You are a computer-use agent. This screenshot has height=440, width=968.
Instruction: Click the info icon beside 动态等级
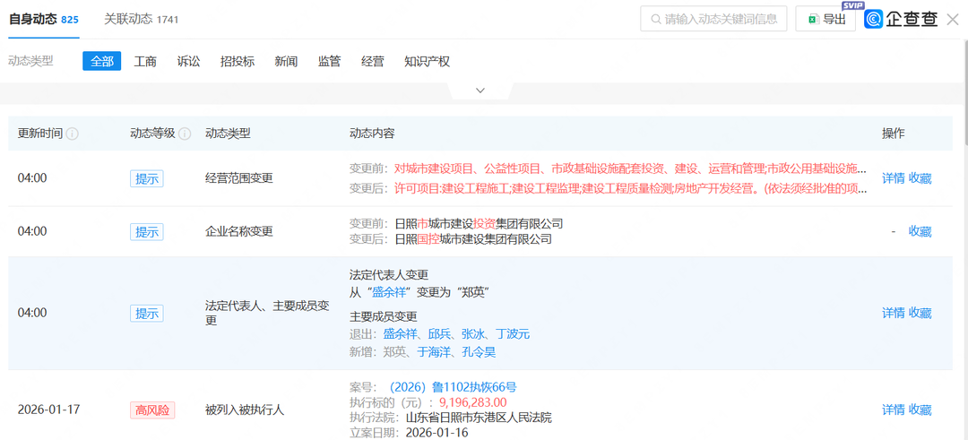185,134
